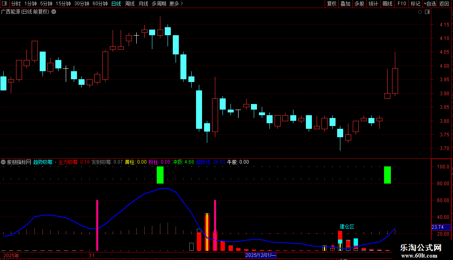
Task: Select the 30分钟 period
Action: [x=81, y=4]
